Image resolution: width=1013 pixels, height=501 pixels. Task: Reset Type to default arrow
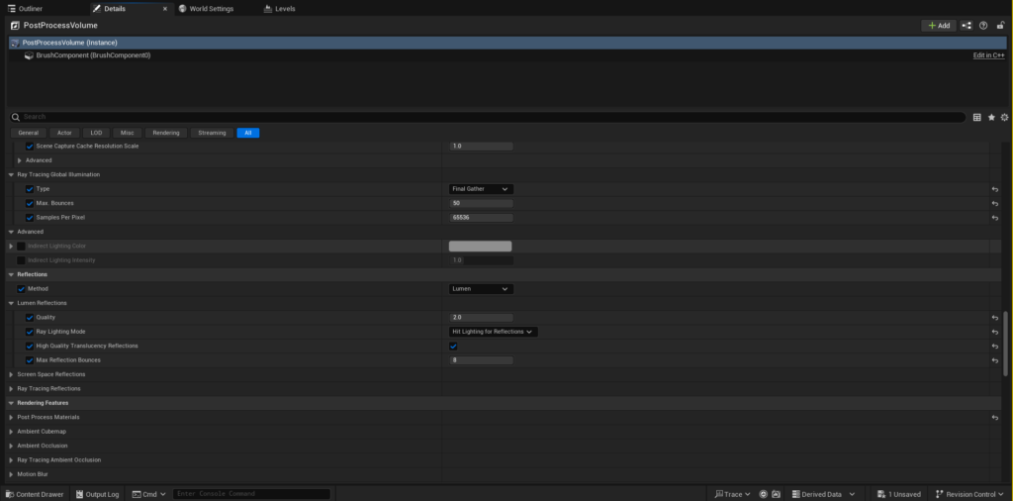pos(995,189)
